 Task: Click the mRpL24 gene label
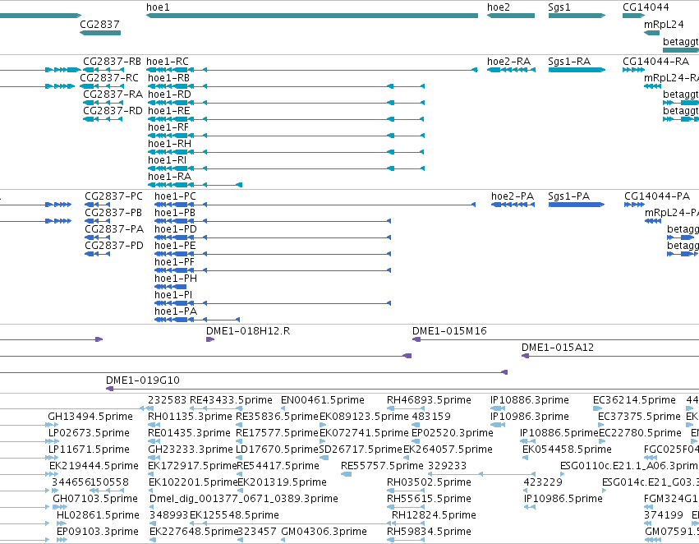click(x=664, y=24)
